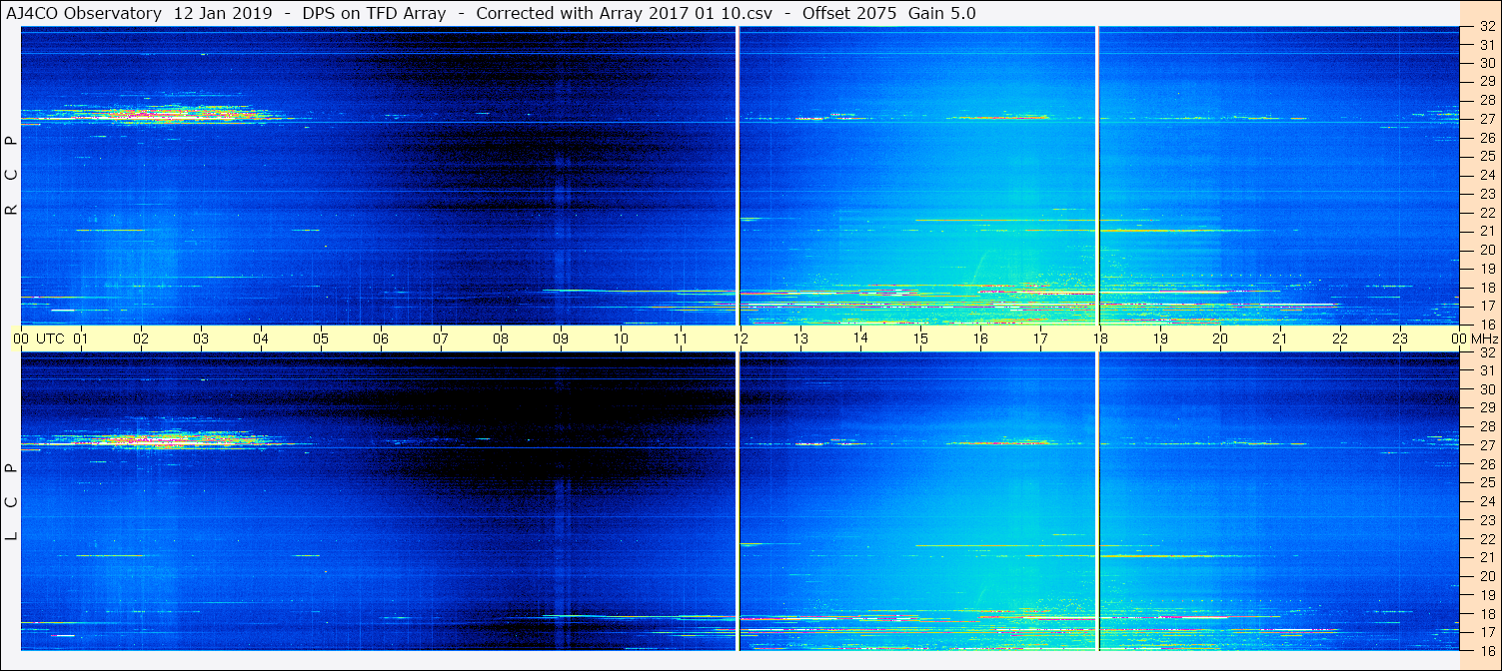1502x671 pixels.
Task: Click the 32 MHz label on LCP scale
Action: tap(1486, 352)
